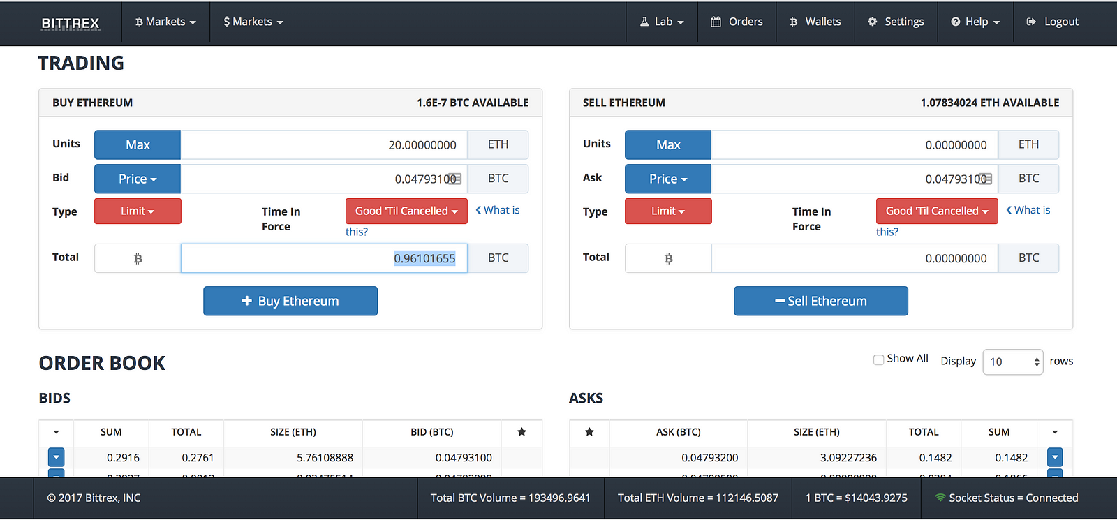
Task: Click the 1.6E-7 BTC AVAILABLE balance
Action: coord(473,103)
